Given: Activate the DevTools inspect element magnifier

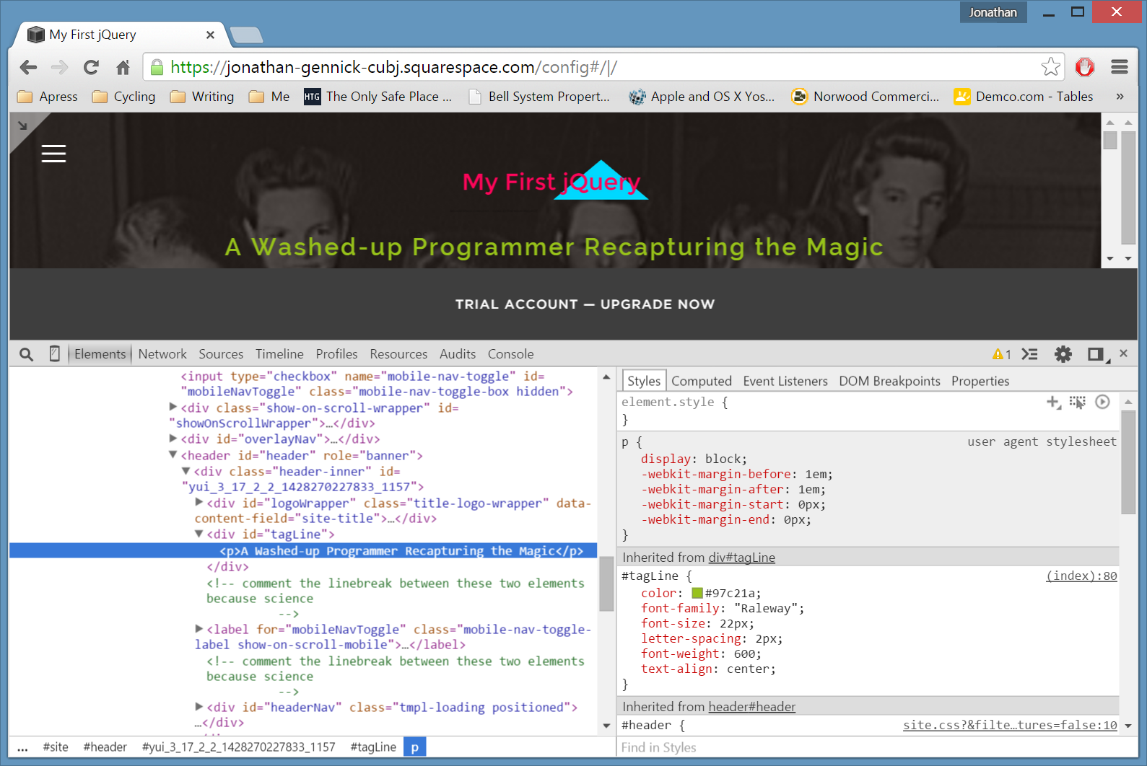Looking at the screenshot, I should click(x=26, y=354).
